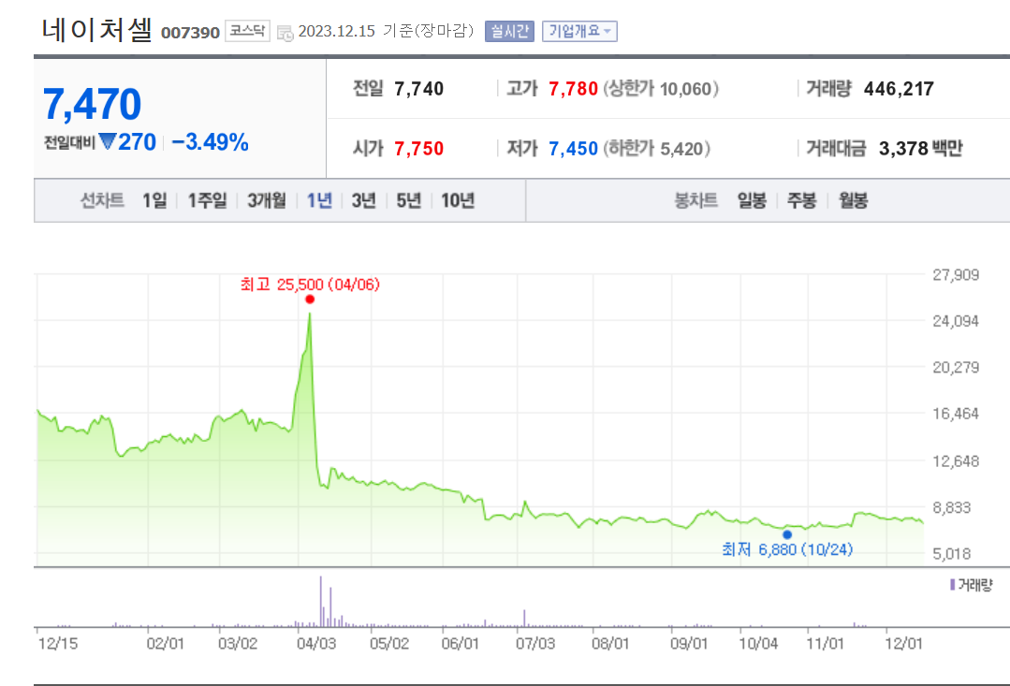Open the 기업개요 dropdown
This screenshot has width=1010, height=686.
coord(579,31)
